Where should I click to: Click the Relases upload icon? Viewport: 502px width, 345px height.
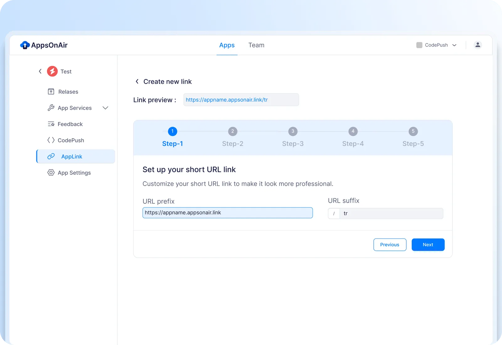click(51, 92)
